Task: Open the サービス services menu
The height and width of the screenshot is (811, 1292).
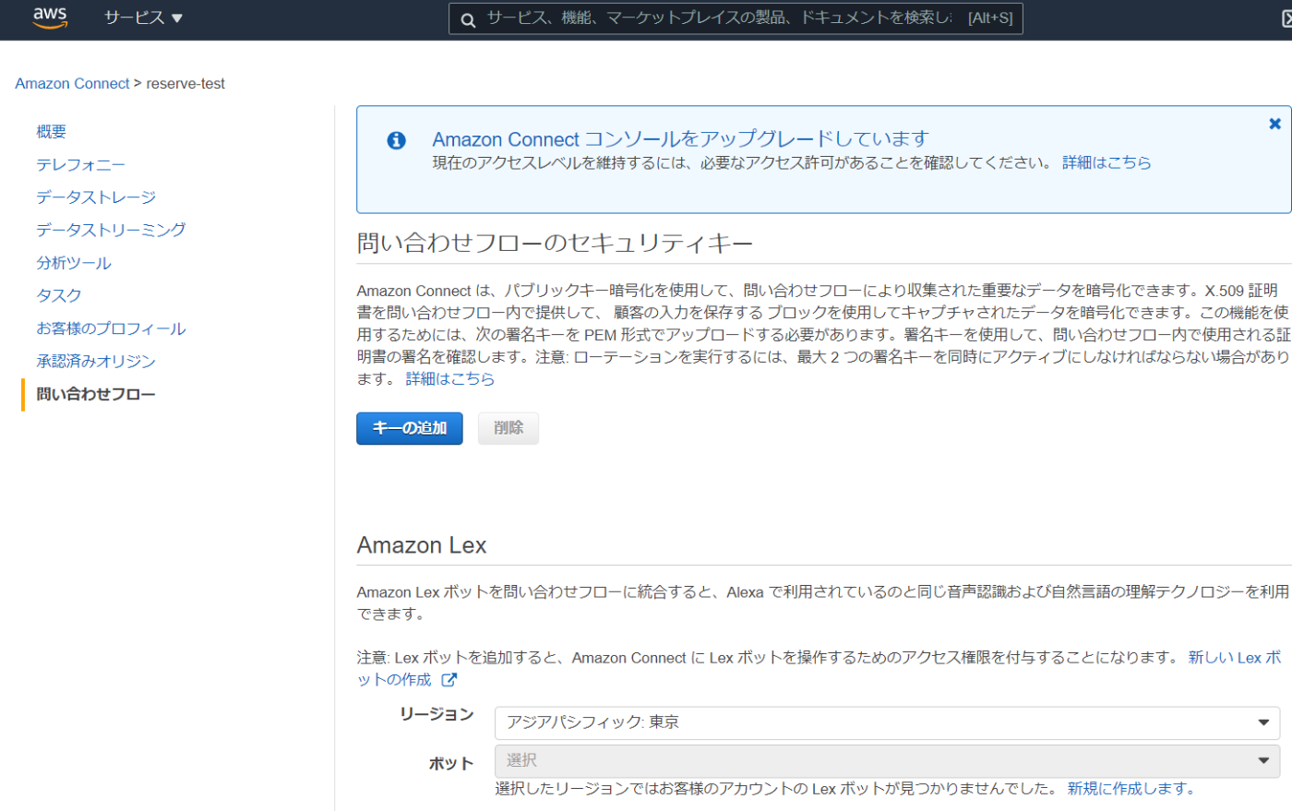Action: [143, 18]
